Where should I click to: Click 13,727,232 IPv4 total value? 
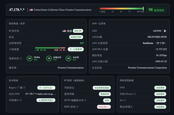(x=161, y=49)
